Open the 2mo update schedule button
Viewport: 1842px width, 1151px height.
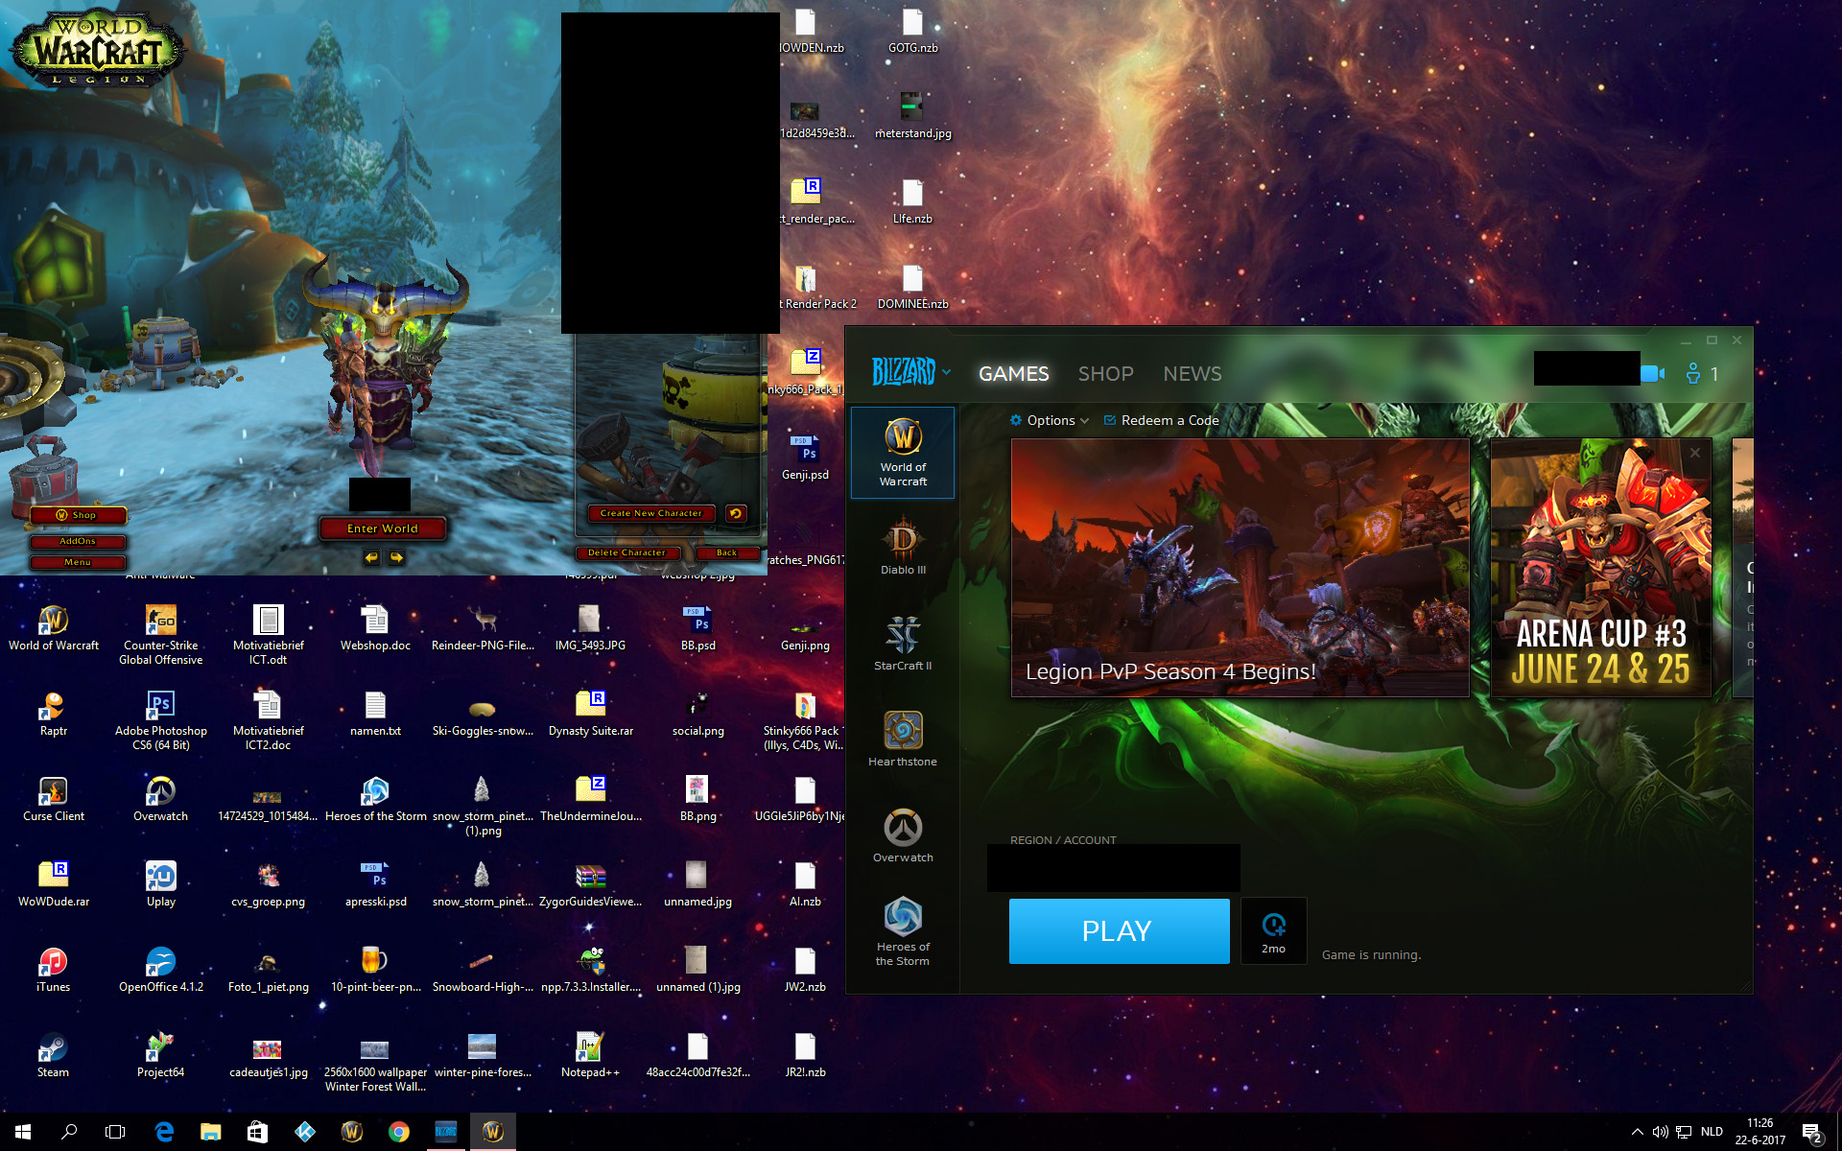pyautogui.click(x=1273, y=930)
